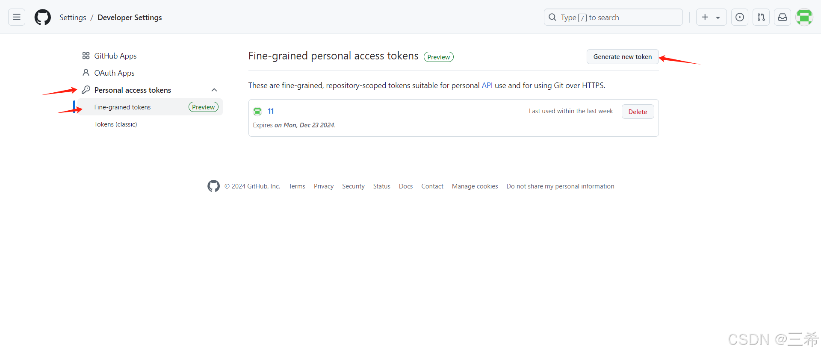Click the OAuth Apps person icon
The image size is (821, 353).
86,73
